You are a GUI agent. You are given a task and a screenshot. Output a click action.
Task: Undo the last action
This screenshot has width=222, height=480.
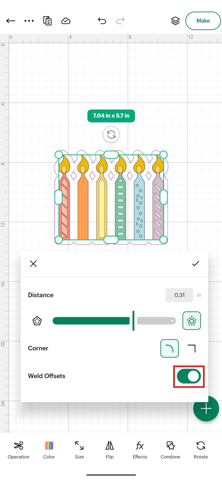pyautogui.click(x=102, y=21)
